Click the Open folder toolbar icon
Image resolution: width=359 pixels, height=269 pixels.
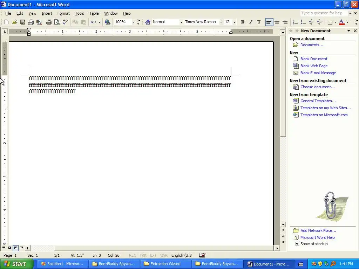coord(14,22)
